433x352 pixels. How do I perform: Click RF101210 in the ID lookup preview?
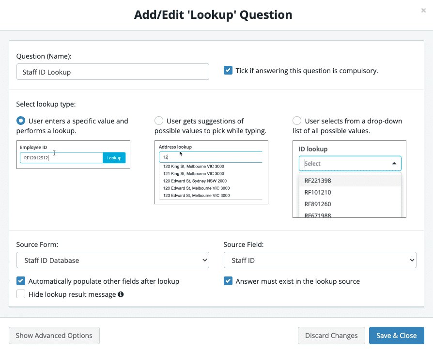click(x=318, y=192)
